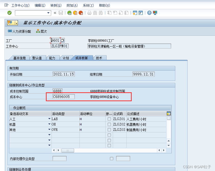The height and width of the screenshot is (171, 215).
Task: Click the window menu icon before 工作中心
Action: (x=6, y=5)
